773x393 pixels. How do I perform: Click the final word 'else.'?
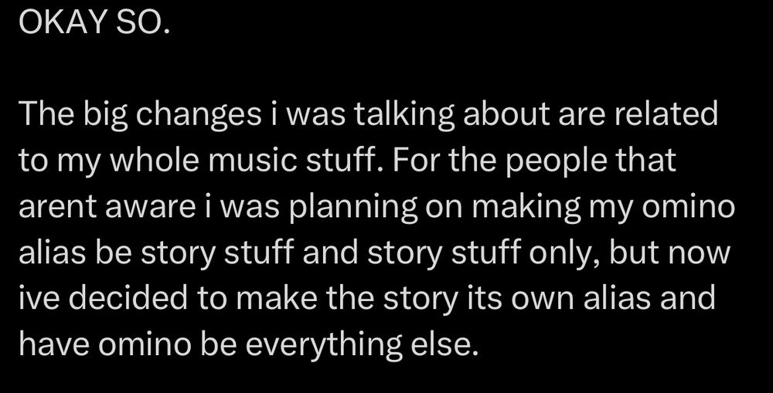(x=444, y=344)
